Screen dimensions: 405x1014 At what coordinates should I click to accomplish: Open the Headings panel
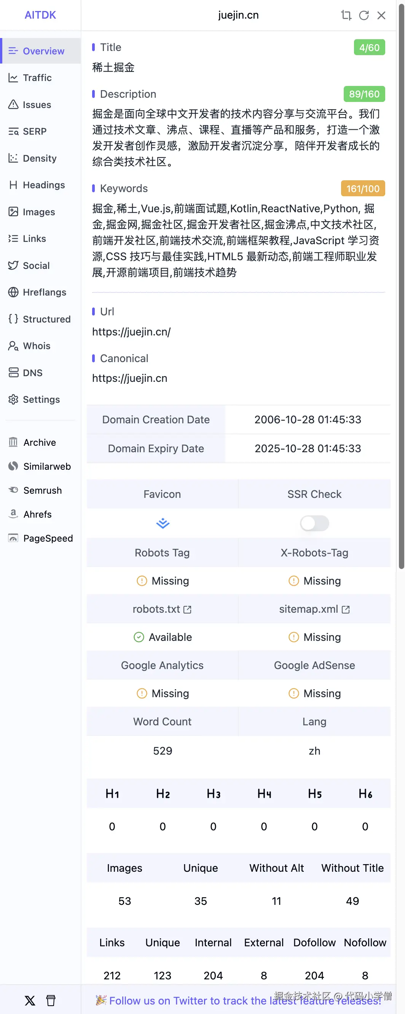43,185
